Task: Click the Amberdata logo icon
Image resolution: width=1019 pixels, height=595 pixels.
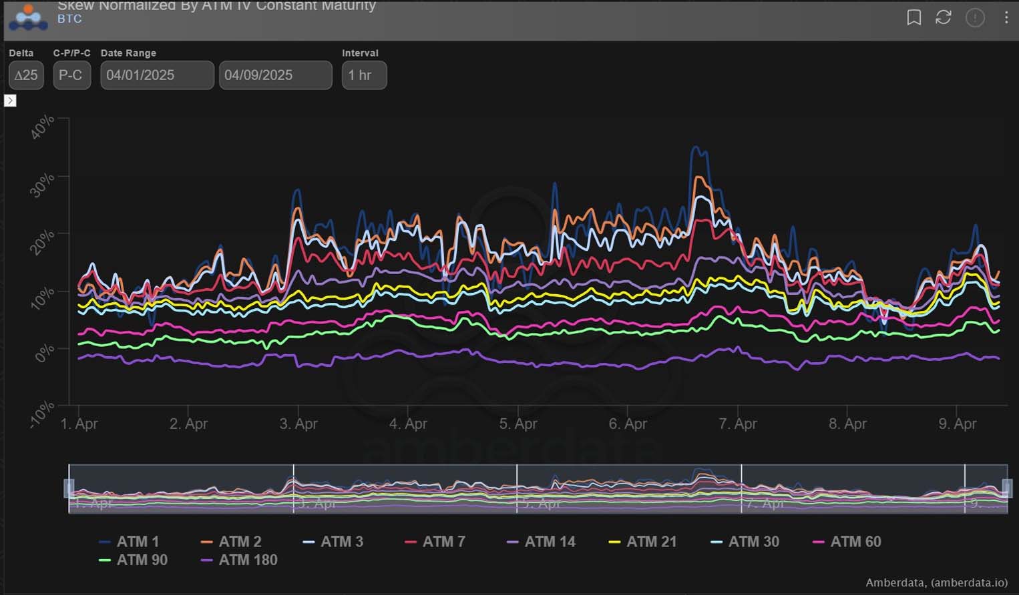Action: click(x=28, y=17)
